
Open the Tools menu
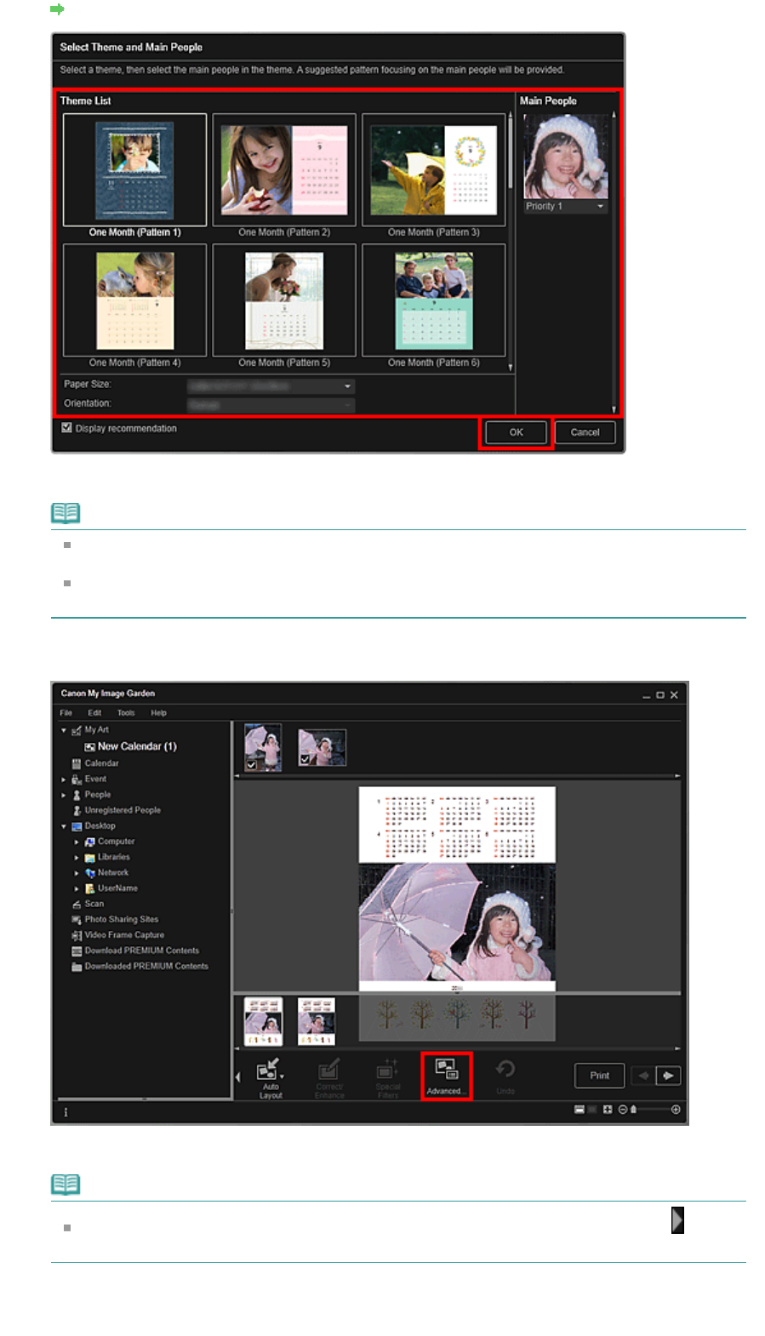126,713
